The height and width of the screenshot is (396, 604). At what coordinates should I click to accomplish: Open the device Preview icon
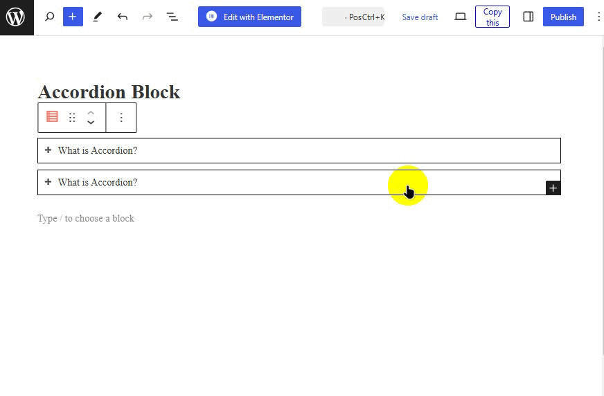click(460, 17)
